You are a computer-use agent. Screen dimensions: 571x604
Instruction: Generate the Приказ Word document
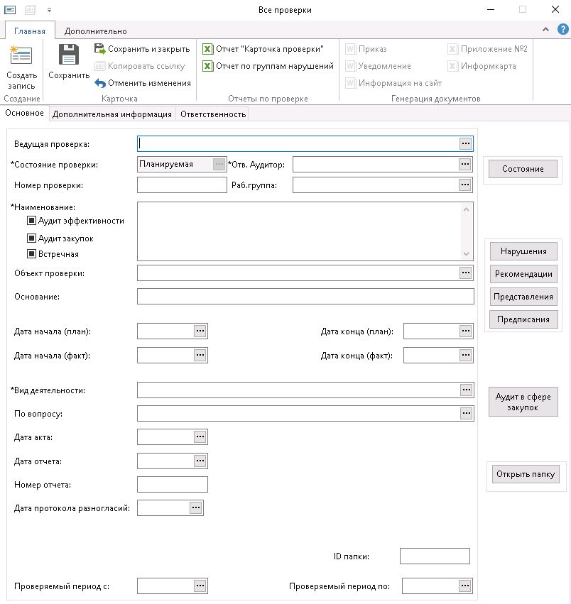(366, 49)
